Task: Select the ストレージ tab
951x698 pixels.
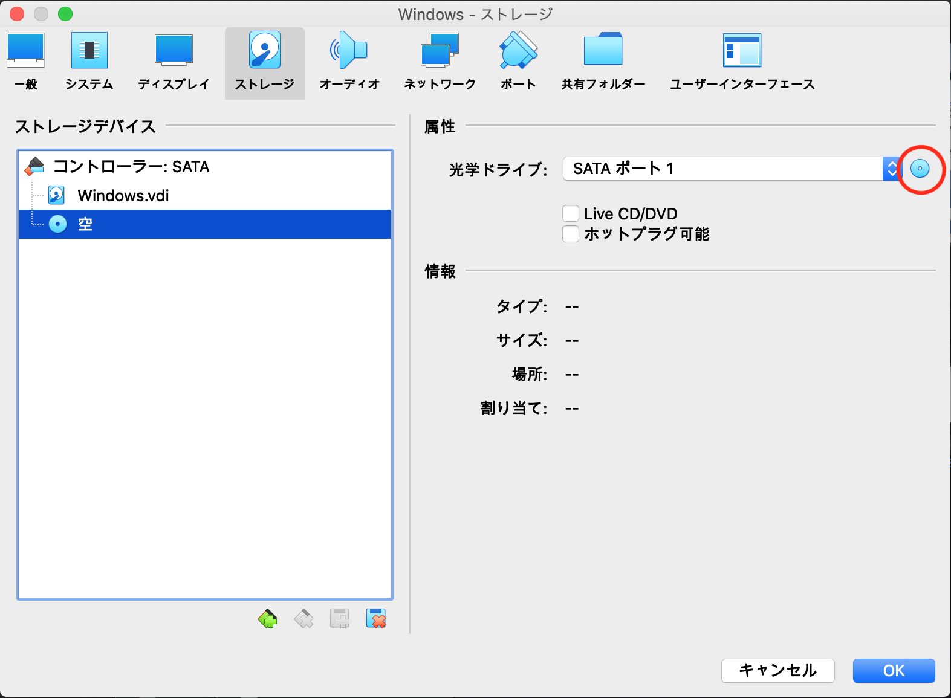Action: tap(265, 63)
